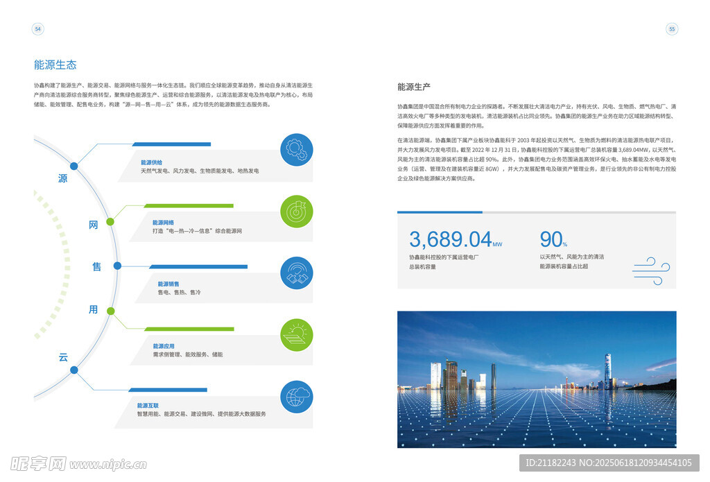Click the label 售 on the arc
Screen dimensions: 710x482
point(96,267)
